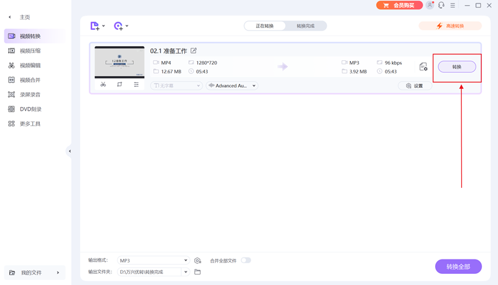The image size is (498, 285).
Task: Switch to the 转换完成 finished tab
Action: 306,26
